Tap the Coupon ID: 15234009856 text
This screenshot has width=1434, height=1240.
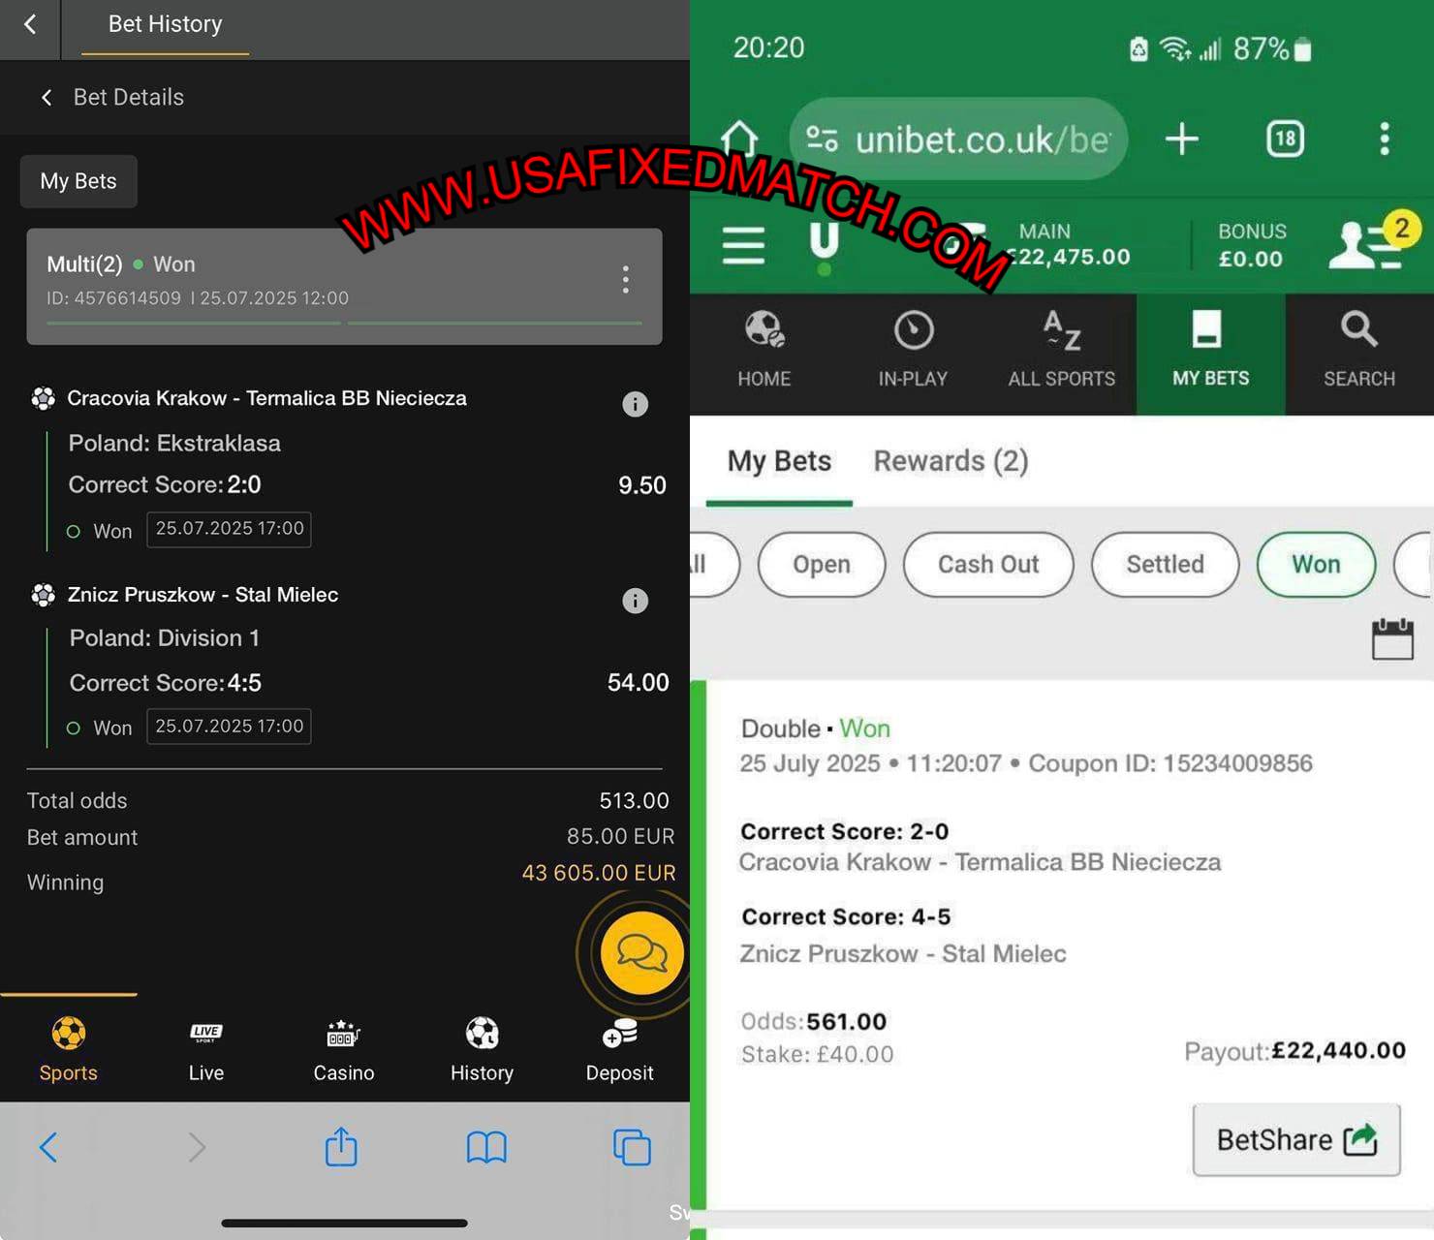1170,763
